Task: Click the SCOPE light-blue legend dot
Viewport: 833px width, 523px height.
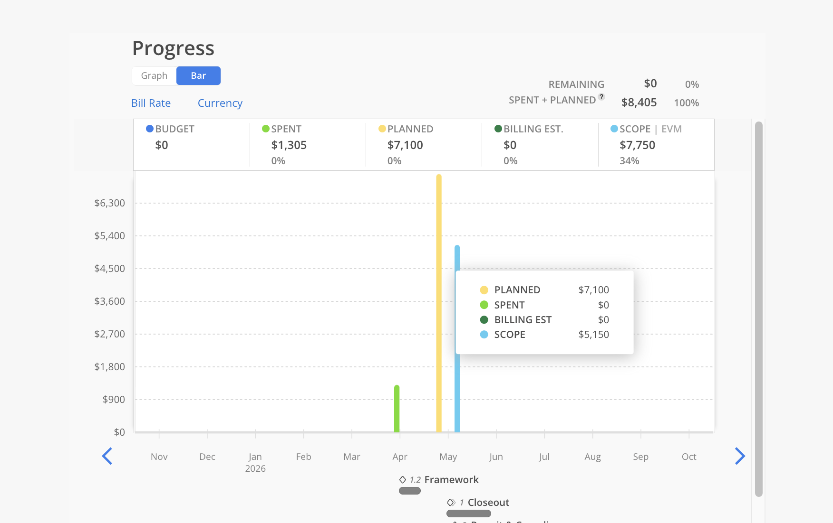Action: pos(614,129)
